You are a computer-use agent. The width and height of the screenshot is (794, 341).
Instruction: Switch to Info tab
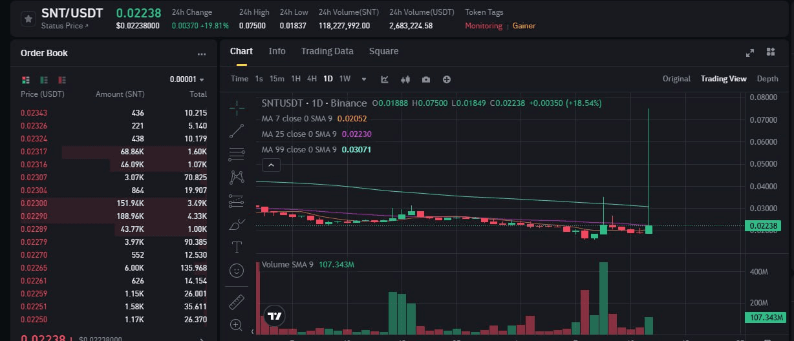(277, 51)
